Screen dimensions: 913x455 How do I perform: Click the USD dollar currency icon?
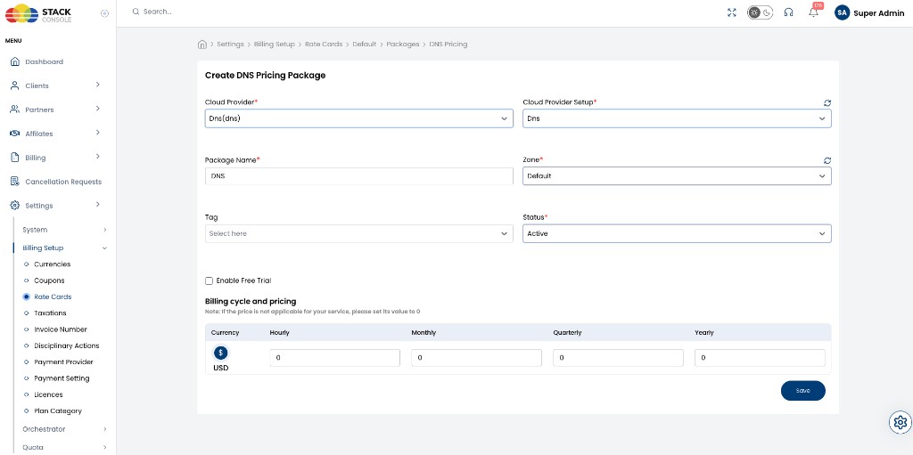[x=221, y=353]
